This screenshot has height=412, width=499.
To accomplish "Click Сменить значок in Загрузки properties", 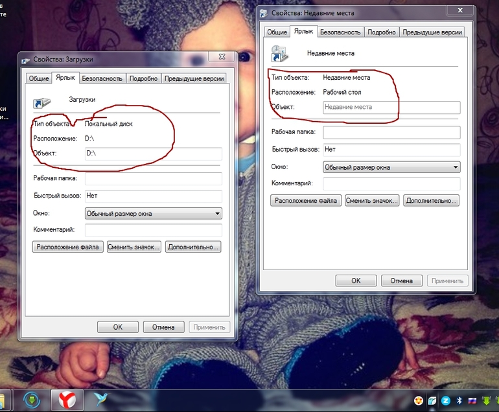I will click(133, 247).
